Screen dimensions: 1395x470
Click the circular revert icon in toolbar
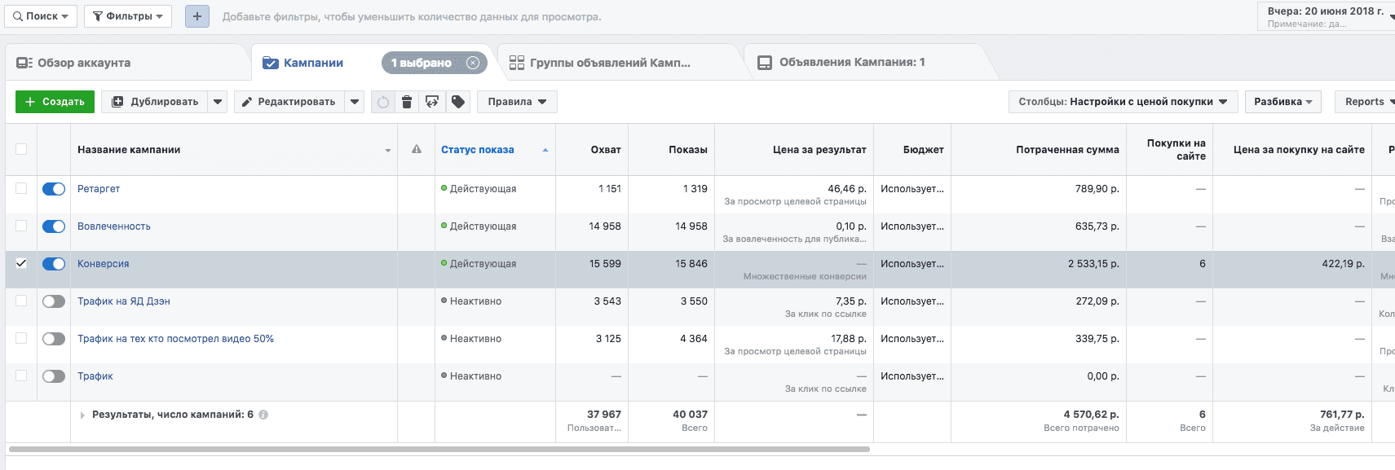382,102
